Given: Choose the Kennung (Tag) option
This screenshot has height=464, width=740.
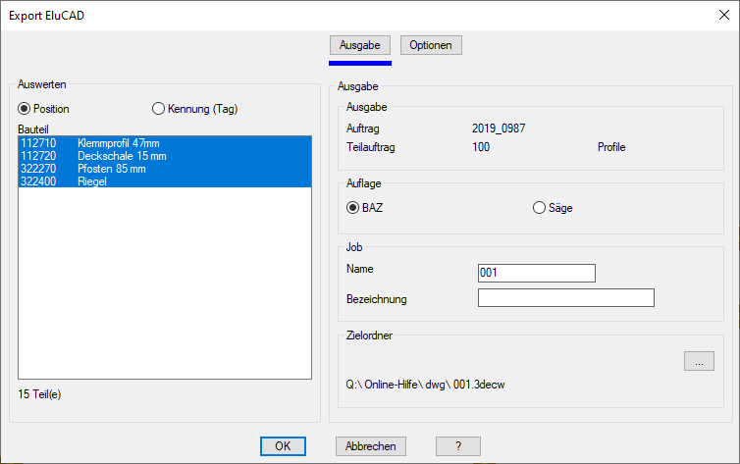Looking at the screenshot, I should tap(158, 109).
